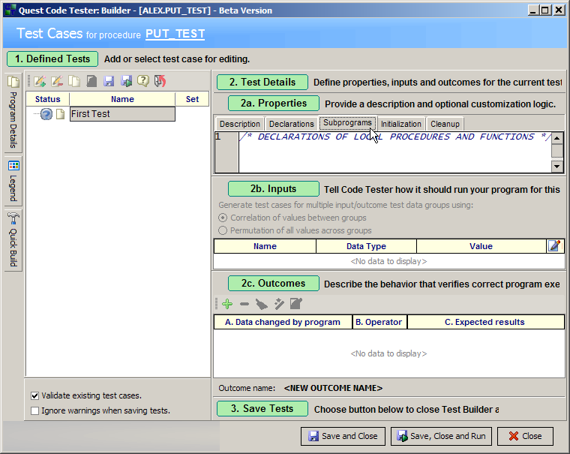The height and width of the screenshot is (454, 570).
Task: Open the Quick Build side panel
Action: click(x=13, y=240)
